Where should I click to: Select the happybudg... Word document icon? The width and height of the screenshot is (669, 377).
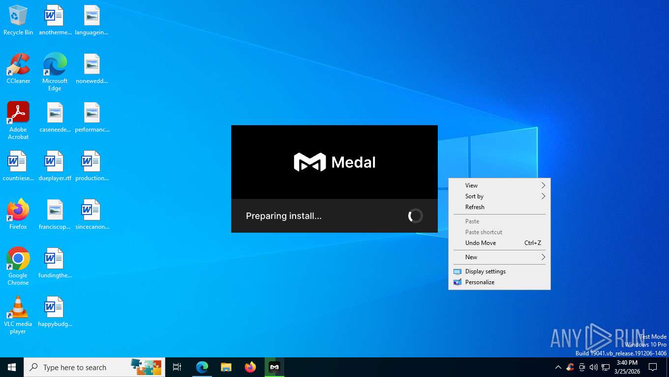(x=55, y=312)
